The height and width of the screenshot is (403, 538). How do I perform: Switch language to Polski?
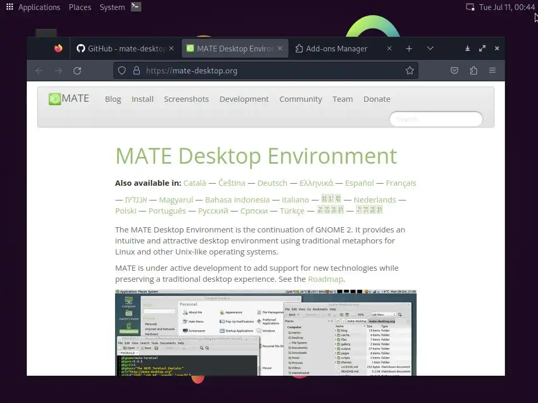point(126,211)
